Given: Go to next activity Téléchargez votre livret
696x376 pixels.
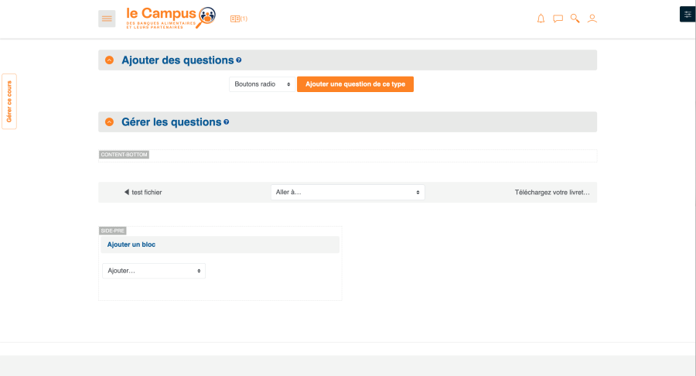Looking at the screenshot, I should 552,192.
